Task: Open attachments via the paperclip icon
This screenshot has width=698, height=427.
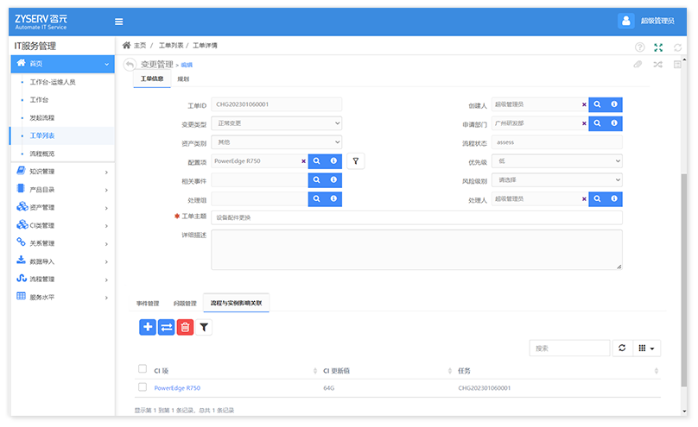Action: (638, 65)
